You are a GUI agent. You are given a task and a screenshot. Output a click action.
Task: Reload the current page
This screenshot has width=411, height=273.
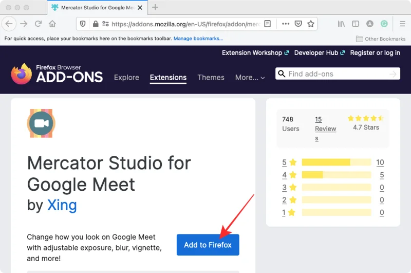point(38,24)
